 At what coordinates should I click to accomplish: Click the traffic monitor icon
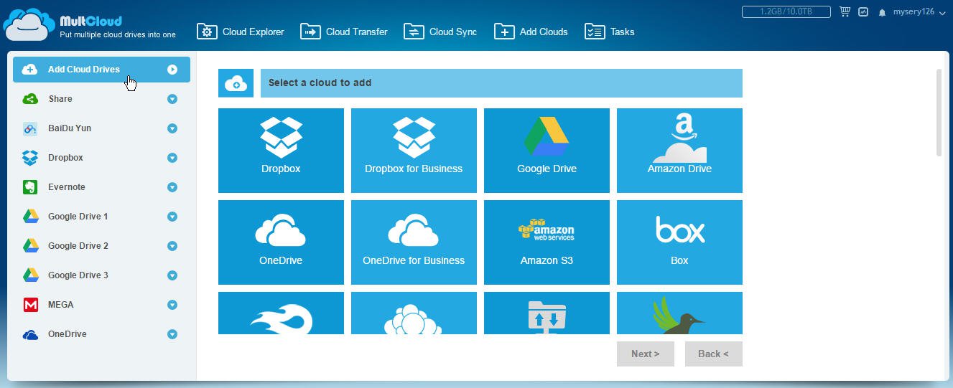863,12
